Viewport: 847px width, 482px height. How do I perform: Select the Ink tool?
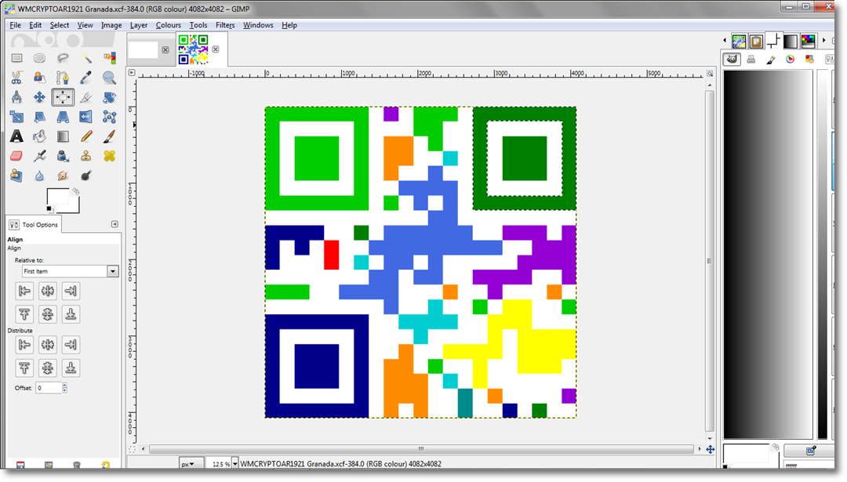[x=63, y=156]
